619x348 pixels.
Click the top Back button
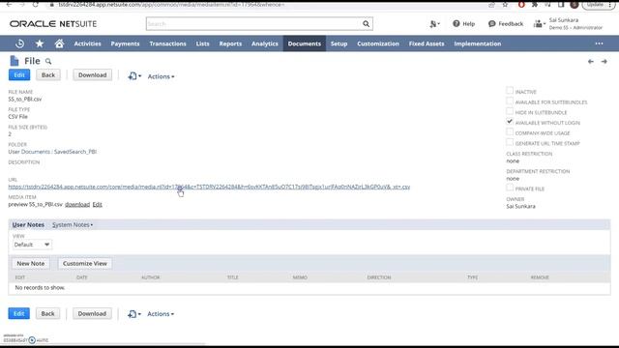[48, 75]
